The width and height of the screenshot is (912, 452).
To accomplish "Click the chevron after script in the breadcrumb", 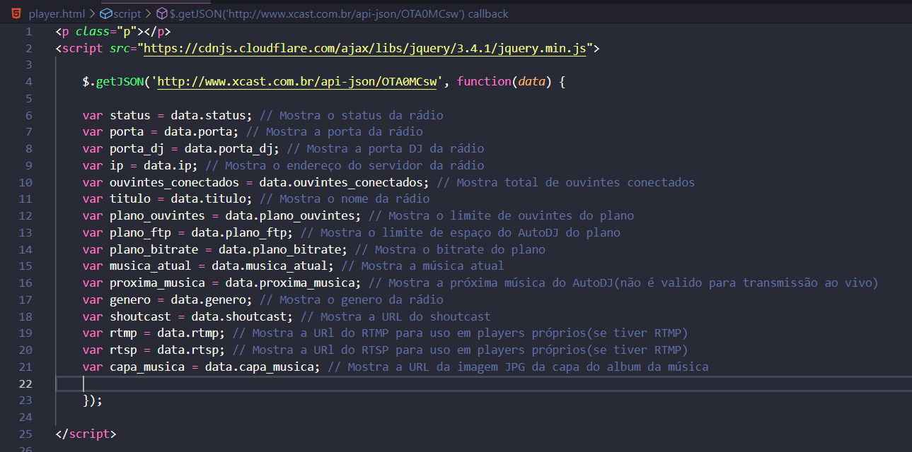I will coord(149,13).
